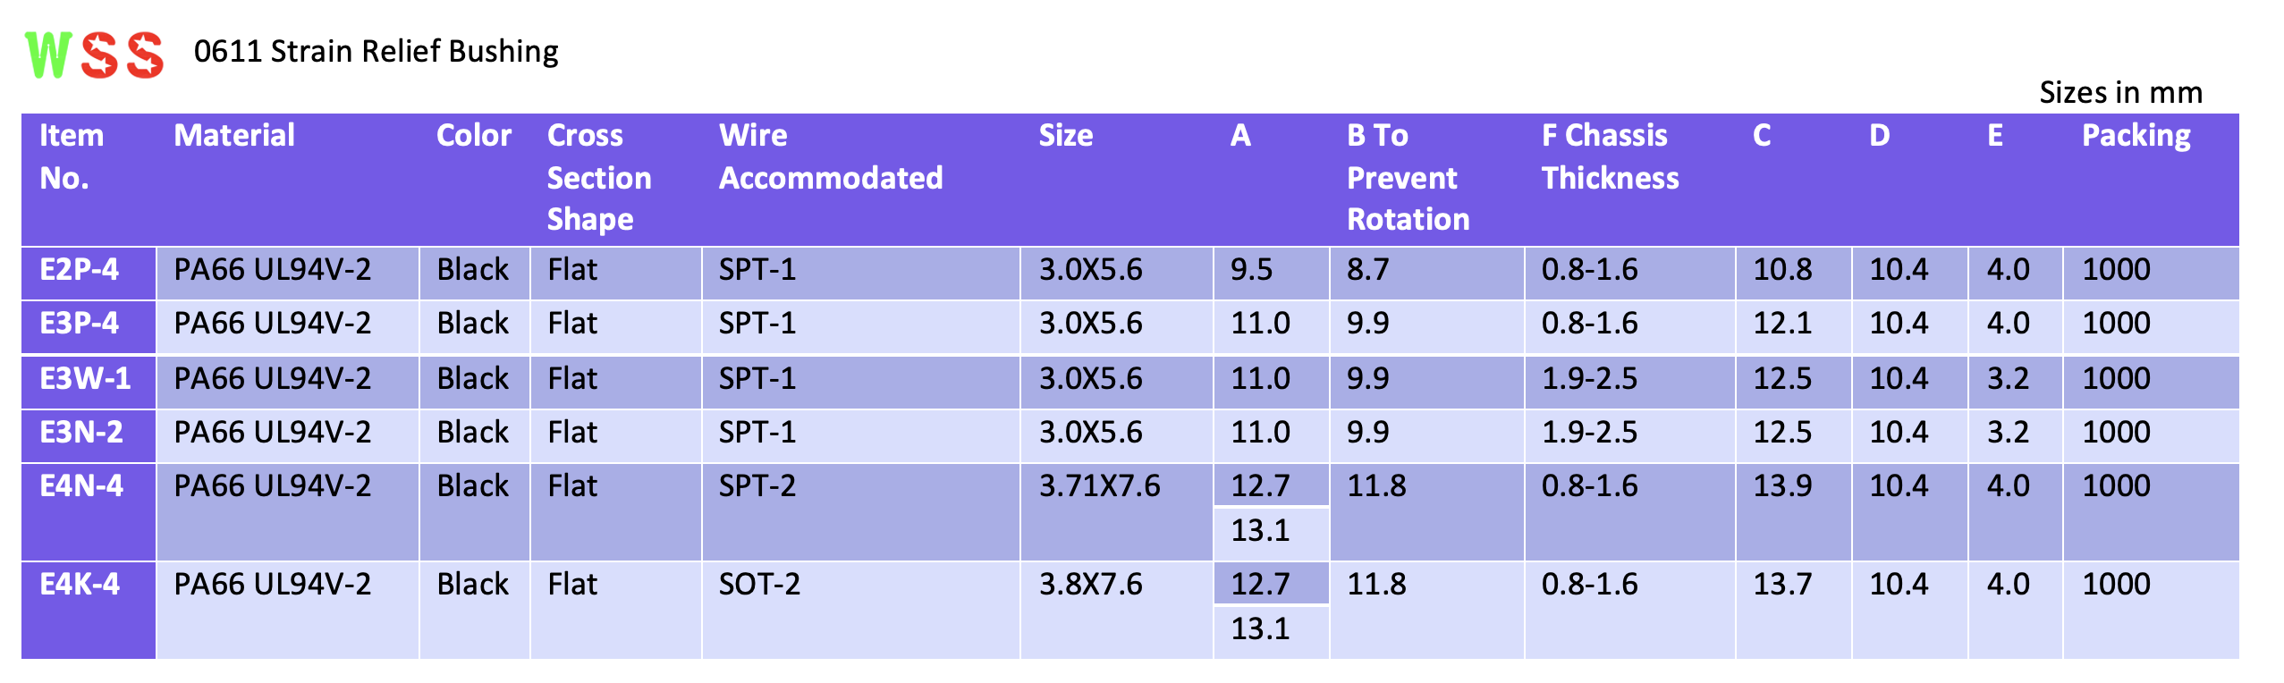Select the E3P-4 row label
2284x683 pixels.
(x=80, y=324)
